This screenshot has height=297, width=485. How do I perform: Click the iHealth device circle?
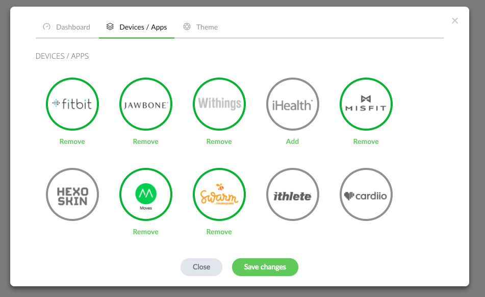(293, 104)
